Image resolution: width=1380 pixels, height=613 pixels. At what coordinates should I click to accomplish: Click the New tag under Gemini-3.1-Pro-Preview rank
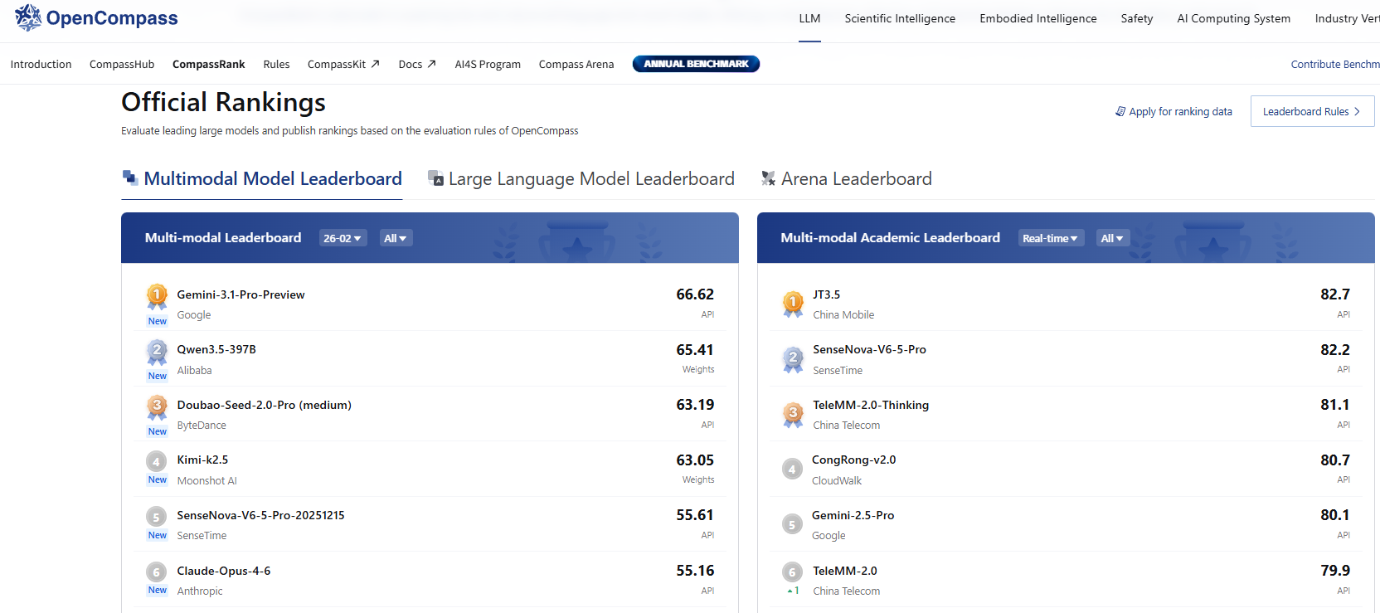point(158,321)
